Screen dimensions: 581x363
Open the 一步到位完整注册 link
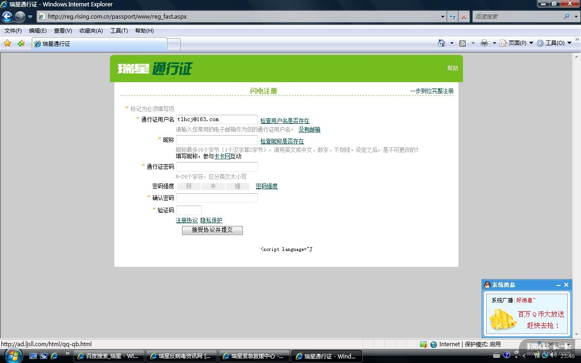[432, 91]
